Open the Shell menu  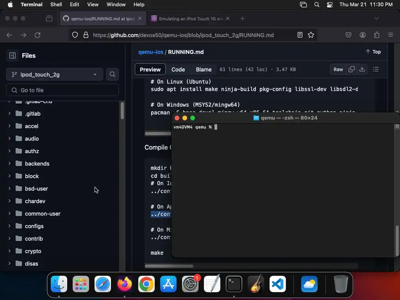tap(56, 5)
